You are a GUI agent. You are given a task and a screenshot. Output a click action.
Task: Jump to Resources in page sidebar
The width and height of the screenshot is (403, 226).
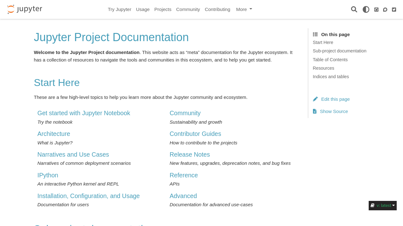pos(324,68)
